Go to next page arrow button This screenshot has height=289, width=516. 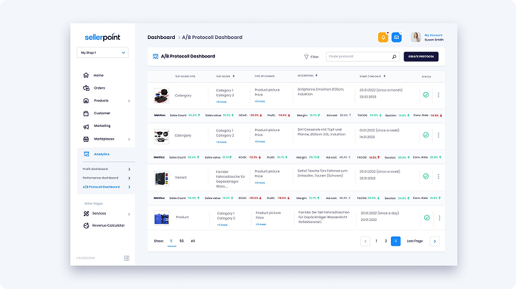(x=435, y=241)
